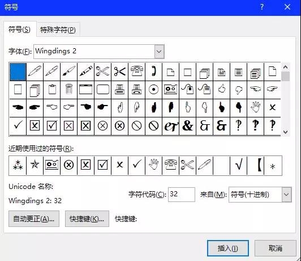Click the 字符代码 code input field
Screen dimensions: 301x261
tap(182, 195)
